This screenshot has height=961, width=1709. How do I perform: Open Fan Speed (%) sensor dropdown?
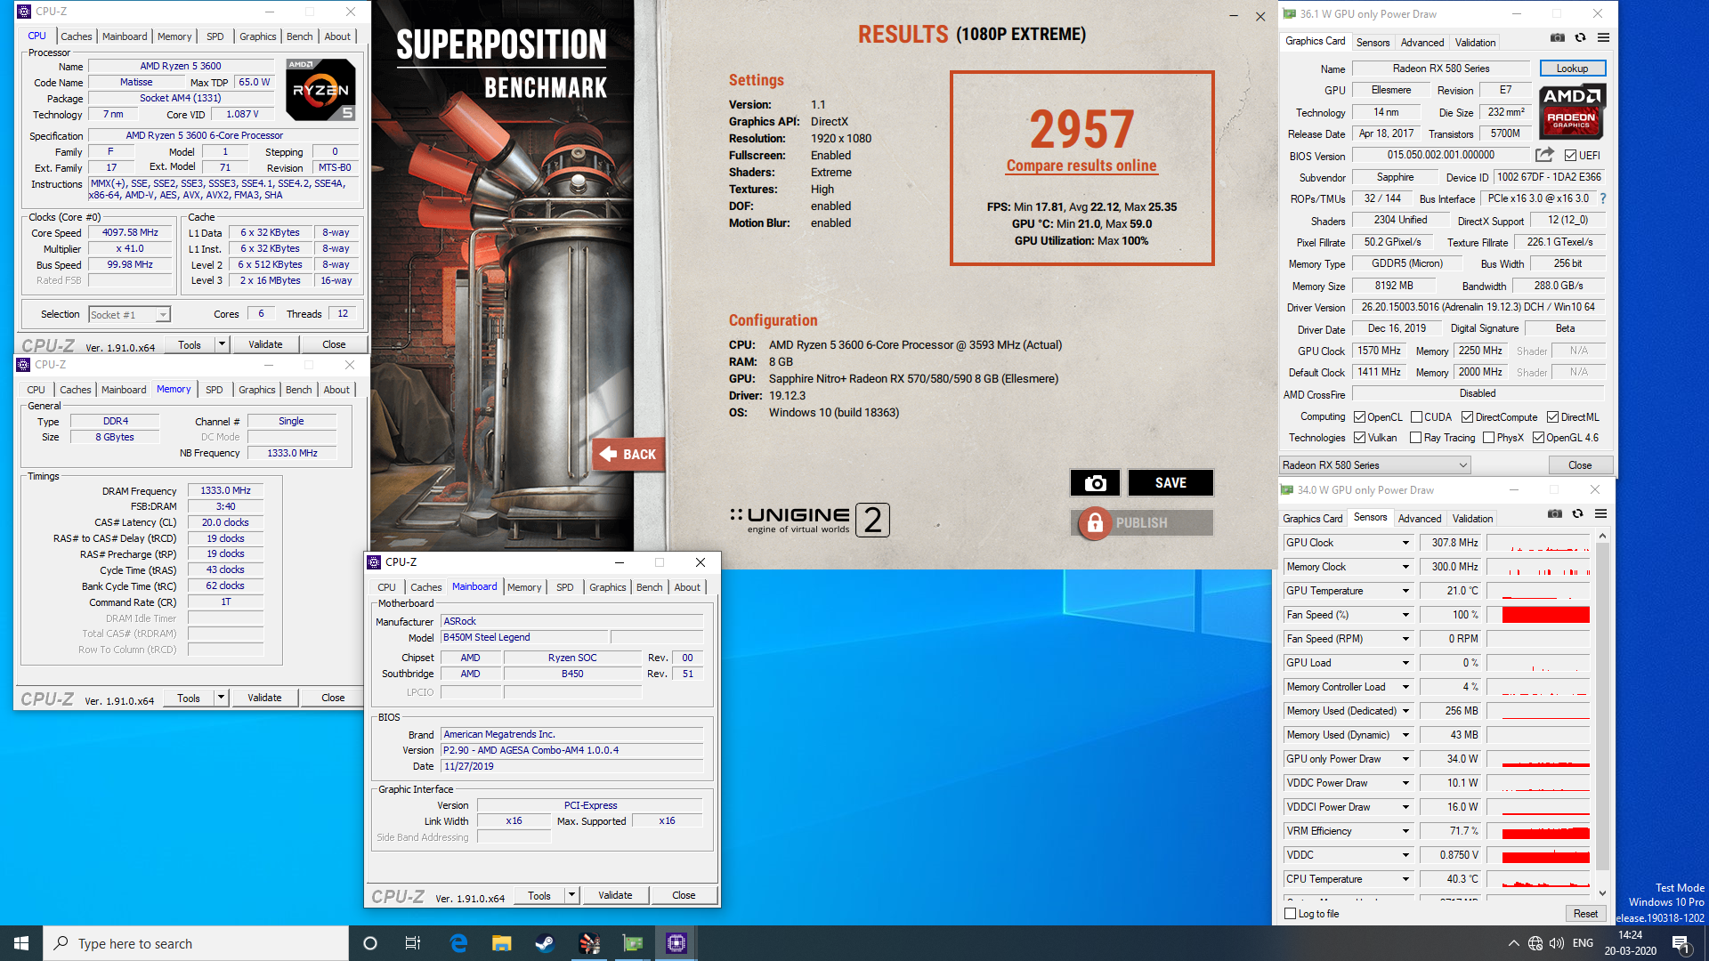(x=1405, y=615)
